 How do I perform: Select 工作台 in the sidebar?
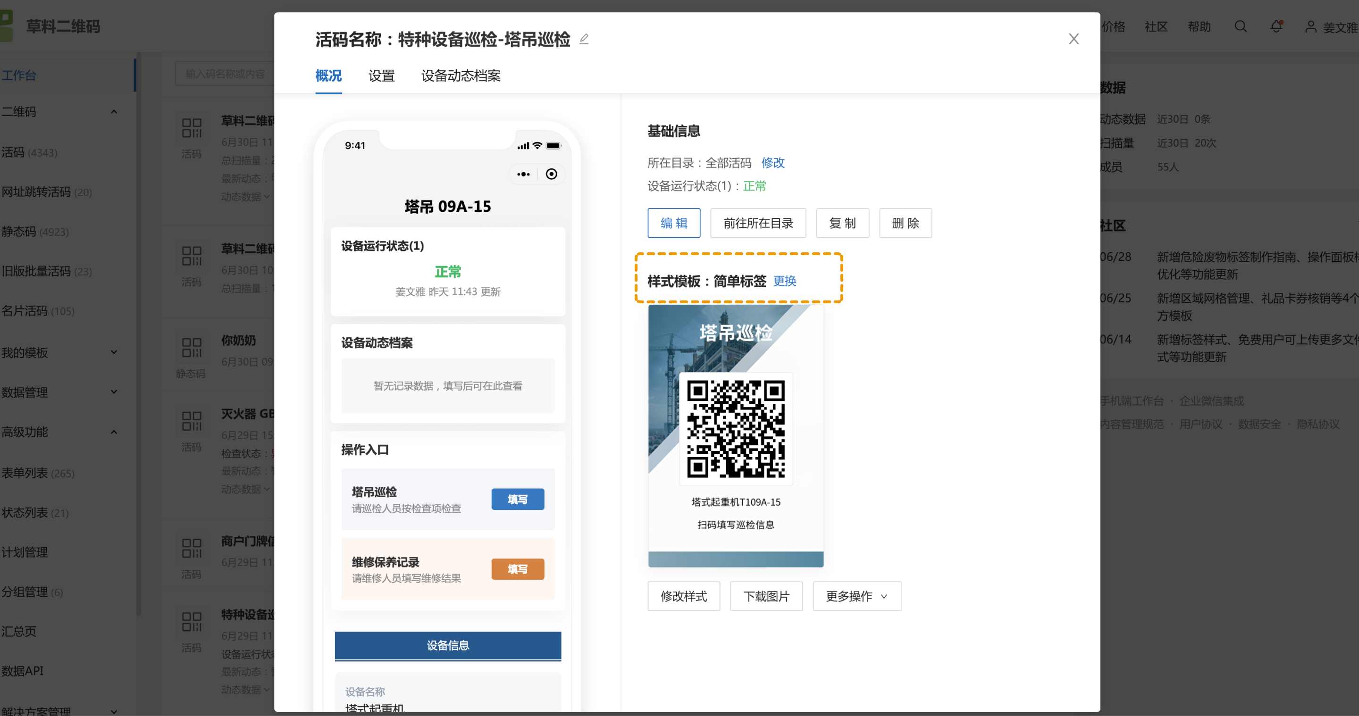(x=19, y=75)
